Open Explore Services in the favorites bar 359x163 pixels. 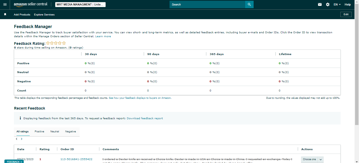(x=44, y=14)
